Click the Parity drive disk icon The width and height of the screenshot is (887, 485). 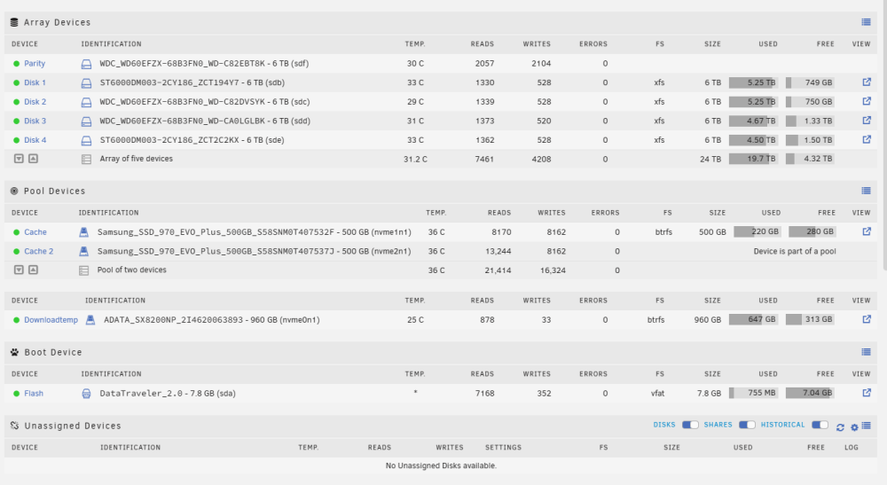(86, 64)
